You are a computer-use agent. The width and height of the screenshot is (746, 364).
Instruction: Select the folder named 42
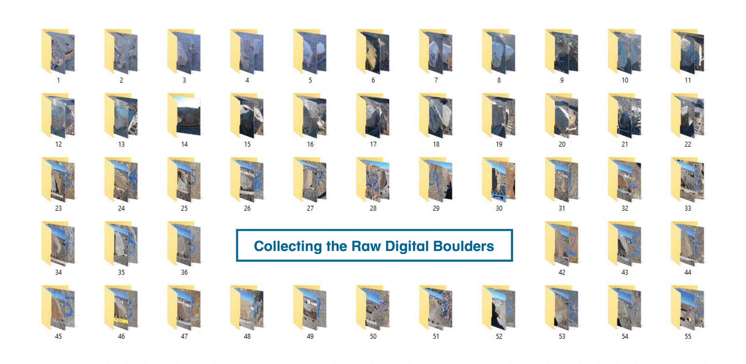click(561, 244)
